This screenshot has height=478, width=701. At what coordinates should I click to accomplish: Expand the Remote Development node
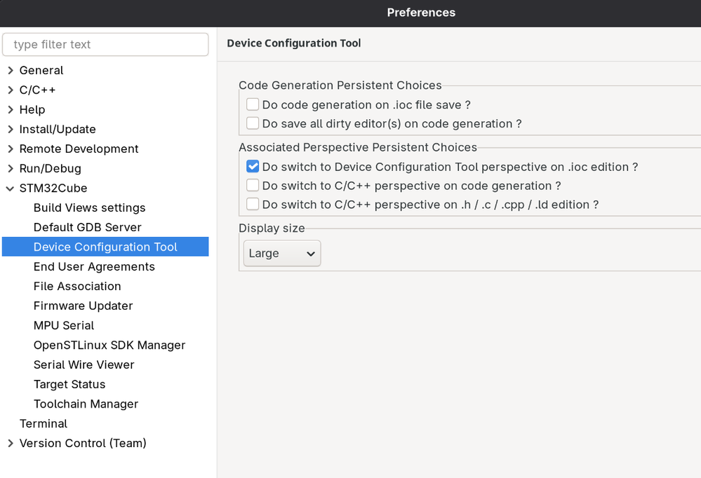[x=11, y=149]
